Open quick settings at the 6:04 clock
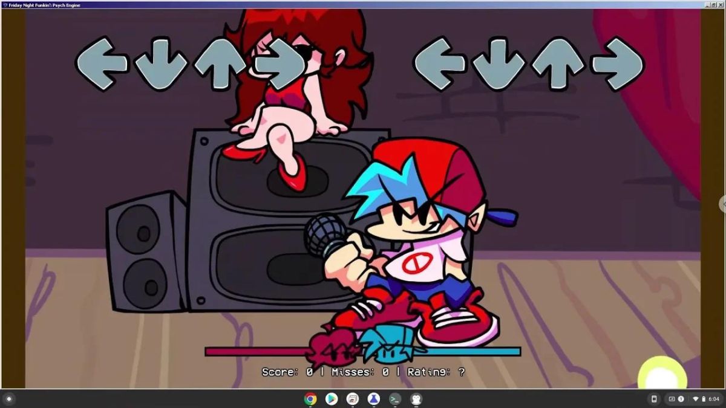Screen dimensions: 726x408 point(705,399)
